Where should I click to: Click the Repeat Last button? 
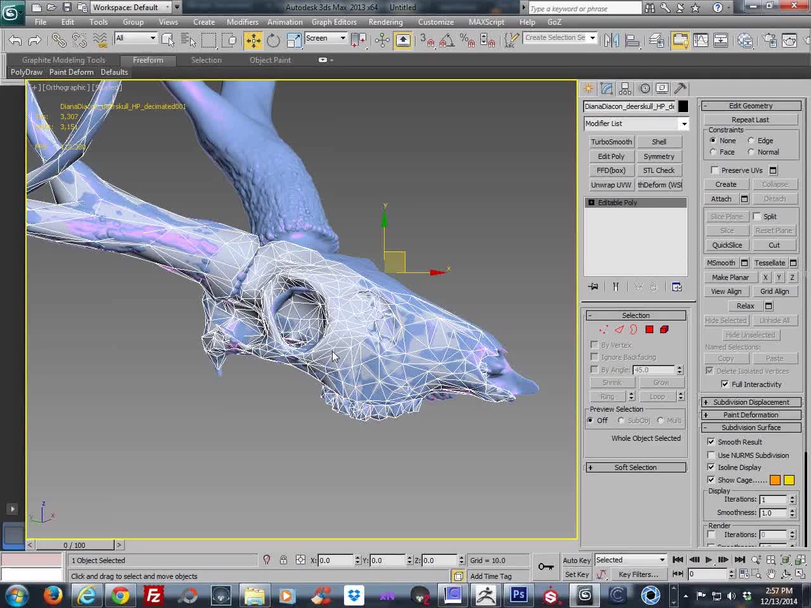pos(750,120)
